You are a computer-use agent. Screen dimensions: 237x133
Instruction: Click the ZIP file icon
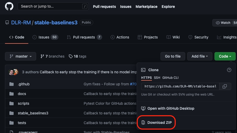pyautogui.click(x=143, y=123)
